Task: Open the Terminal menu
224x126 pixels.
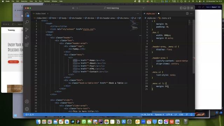Action: [47, 1]
